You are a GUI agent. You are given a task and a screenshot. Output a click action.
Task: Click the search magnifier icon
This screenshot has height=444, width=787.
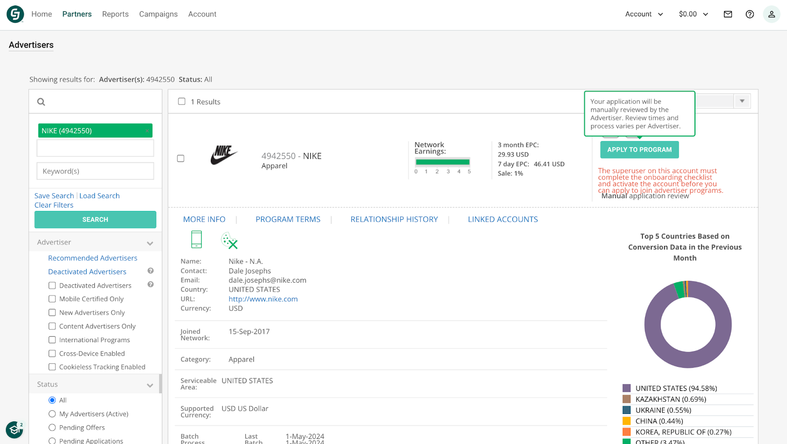pos(41,102)
